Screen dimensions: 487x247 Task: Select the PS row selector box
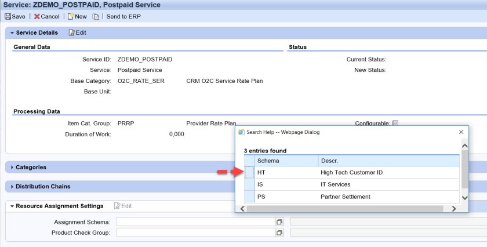249,197
